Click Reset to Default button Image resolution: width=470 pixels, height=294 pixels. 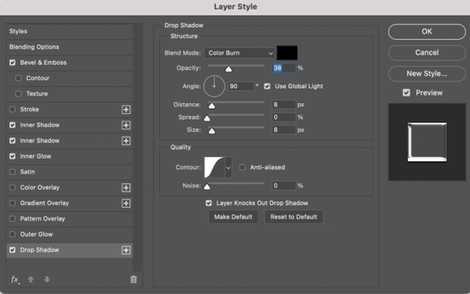[294, 217]
